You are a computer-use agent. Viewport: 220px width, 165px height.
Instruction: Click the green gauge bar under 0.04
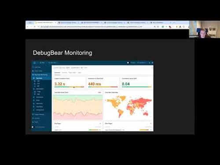click(136, 87)
